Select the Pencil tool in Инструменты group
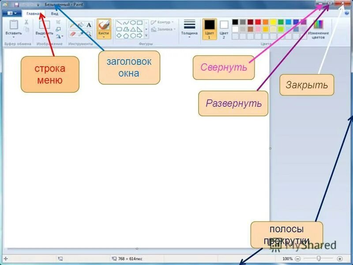The width and height of the screenshot is (353, 265). [x=72, y=25]
